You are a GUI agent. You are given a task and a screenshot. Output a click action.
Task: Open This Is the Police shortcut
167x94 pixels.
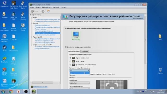pyautogui.click(x=23, y=27)
